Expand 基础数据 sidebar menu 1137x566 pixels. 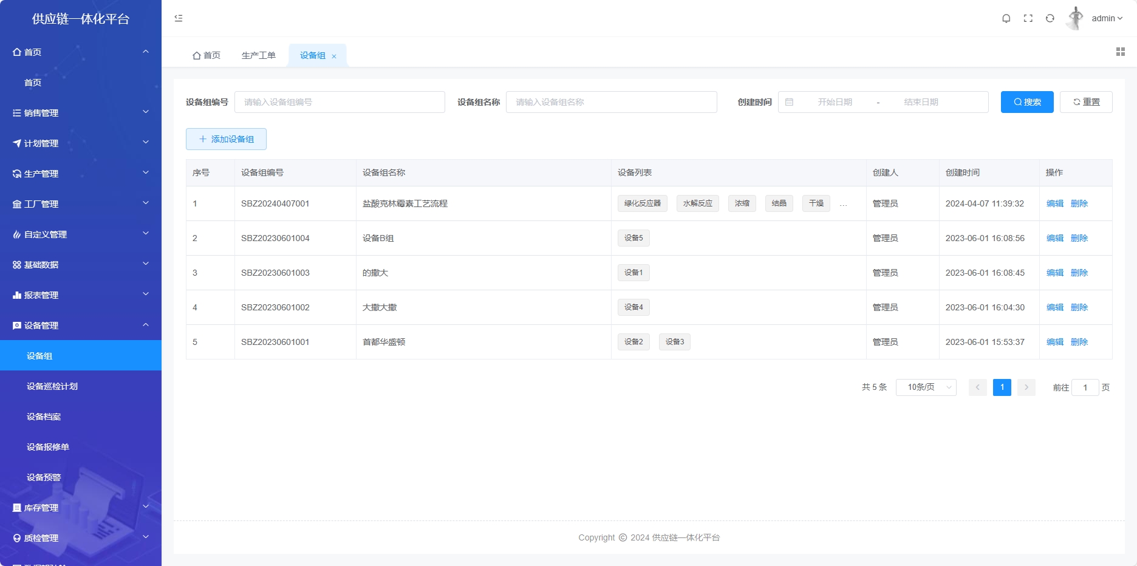tap(81, 265)
